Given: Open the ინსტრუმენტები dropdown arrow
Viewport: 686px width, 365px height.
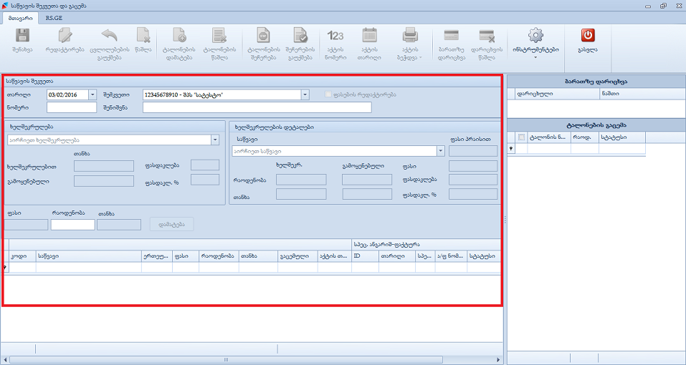Looking at the screenshot, I should click(535, 57).
